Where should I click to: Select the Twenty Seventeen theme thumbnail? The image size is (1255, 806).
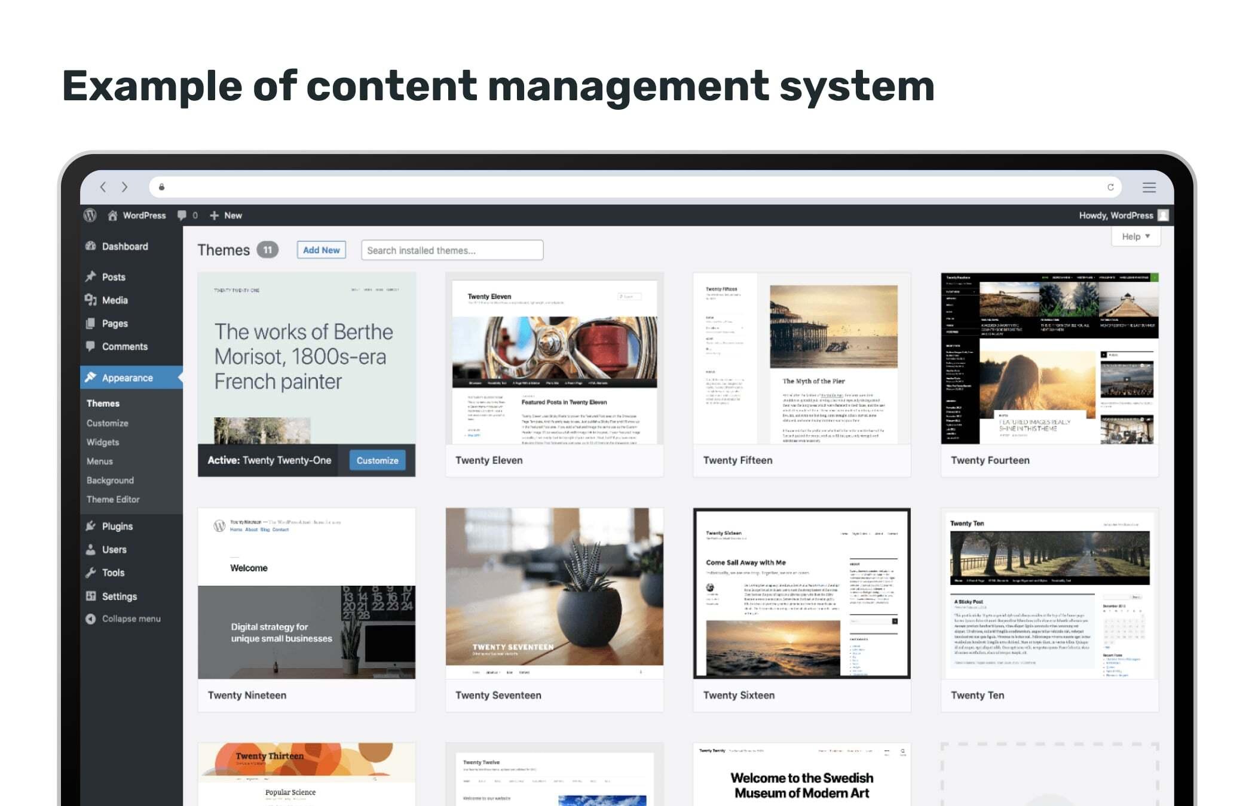[x=554, y=593]
